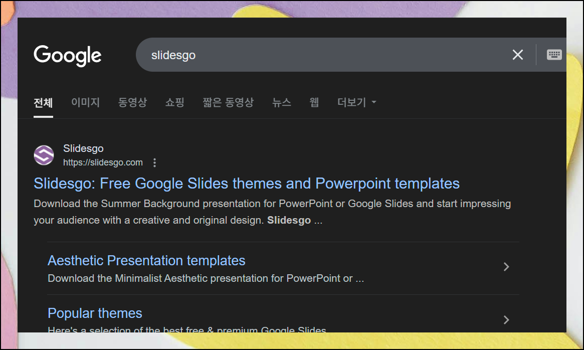Switch to the 뉴스 tab
Screen dimensions: 584x350
tap(282, 102)
